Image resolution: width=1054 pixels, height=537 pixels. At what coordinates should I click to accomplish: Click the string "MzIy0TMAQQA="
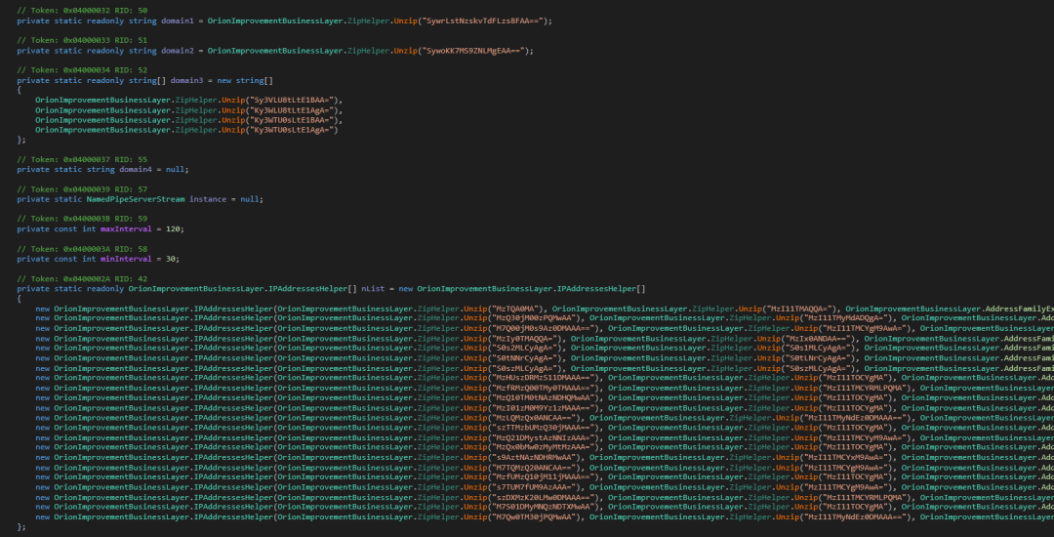click(x=523, y=338)
